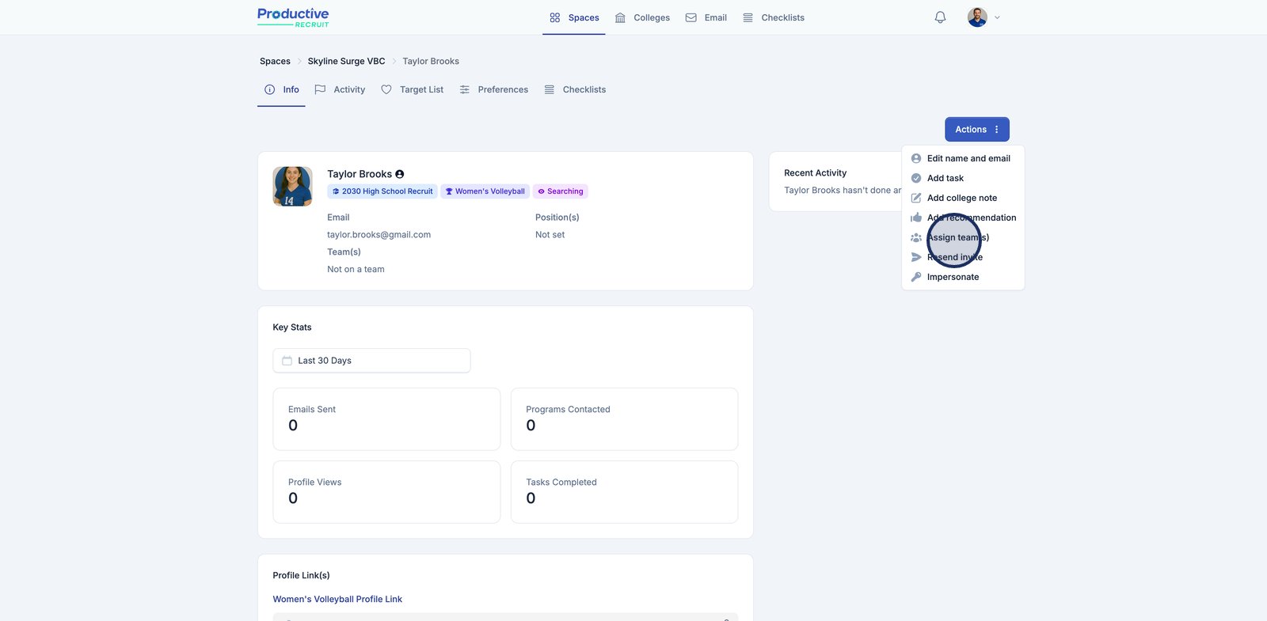Screen dimensions: 1267x621
Task: Go to Preferences tab
Action: [494, 90]
